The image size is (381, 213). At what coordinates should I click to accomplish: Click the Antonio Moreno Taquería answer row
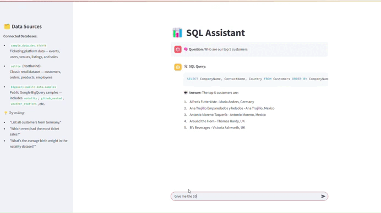227,115
